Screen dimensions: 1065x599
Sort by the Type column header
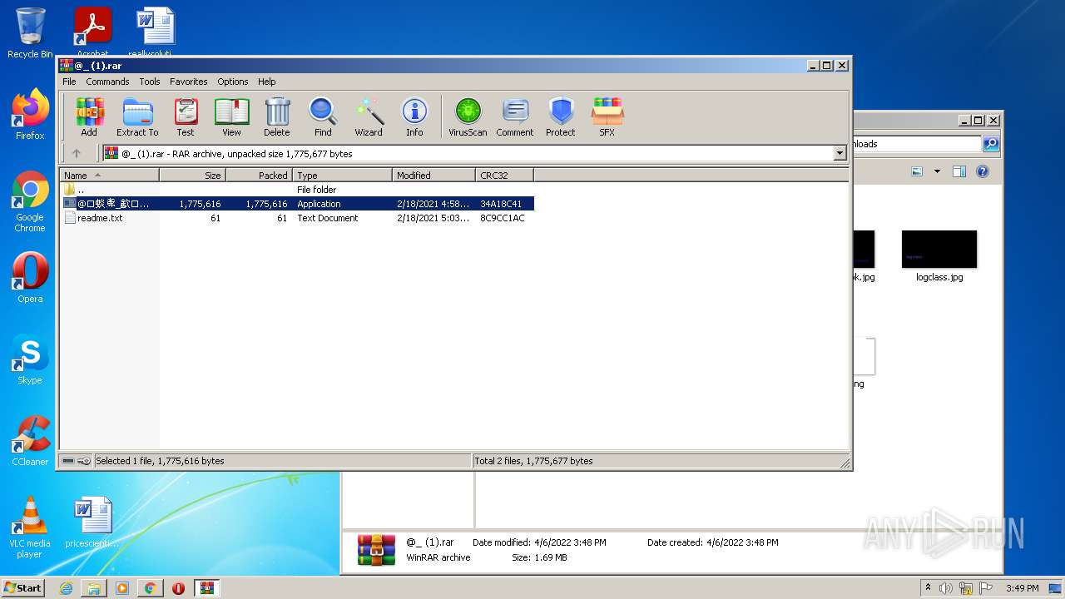[342, 176]
